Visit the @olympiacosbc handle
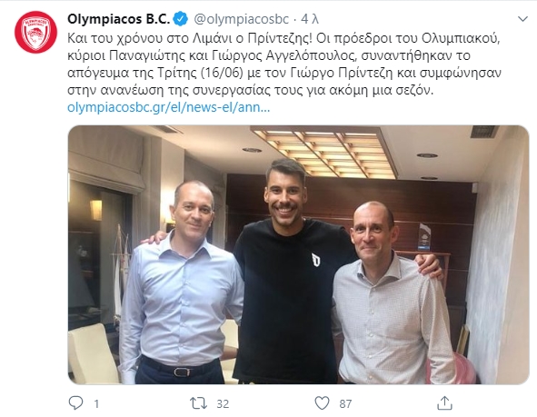 click(x=242, y=19)
